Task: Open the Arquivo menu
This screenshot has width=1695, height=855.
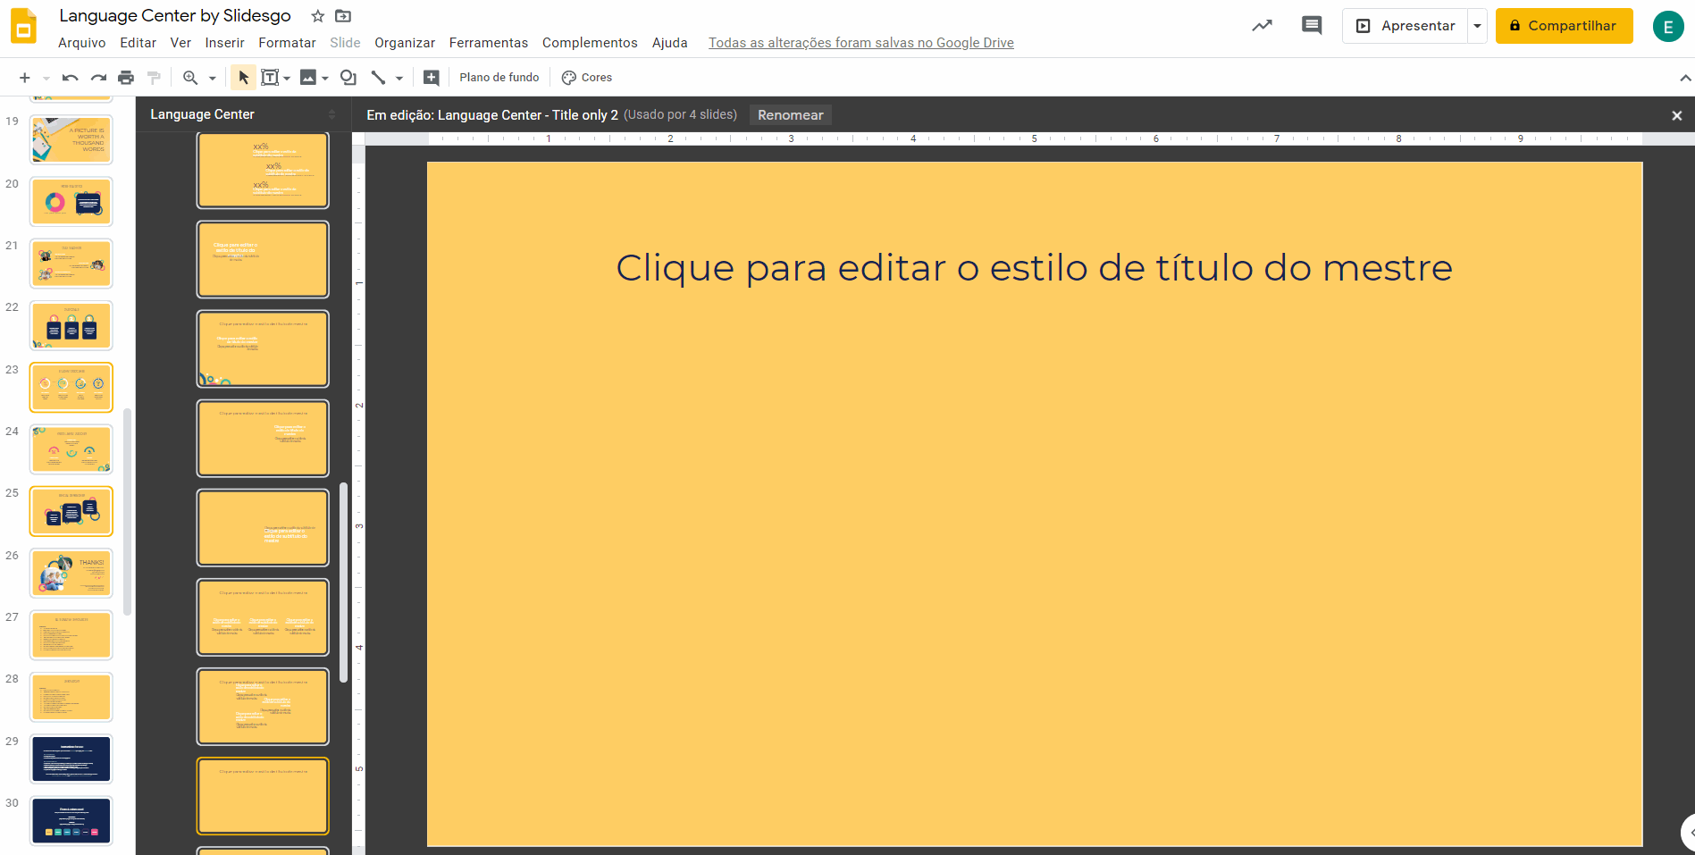Action: pos(82,43)
